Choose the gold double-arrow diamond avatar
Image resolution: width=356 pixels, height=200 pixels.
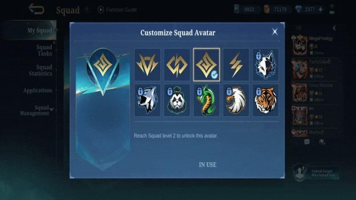[x=177, y=64]
